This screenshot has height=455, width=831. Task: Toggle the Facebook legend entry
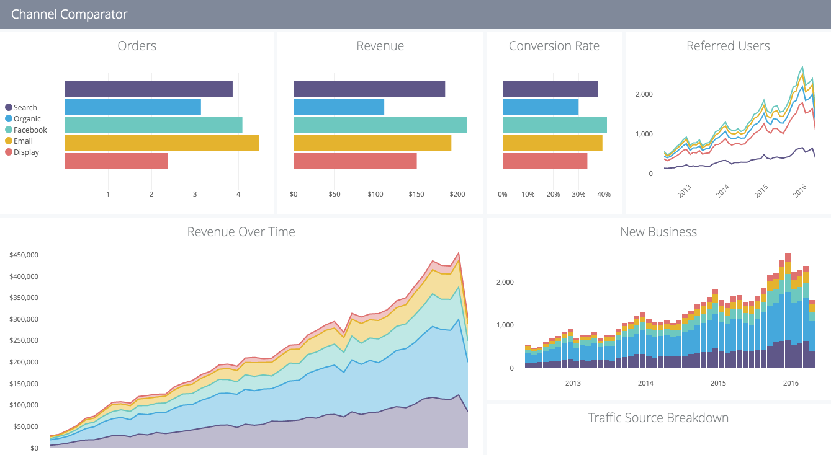[27, 130]
